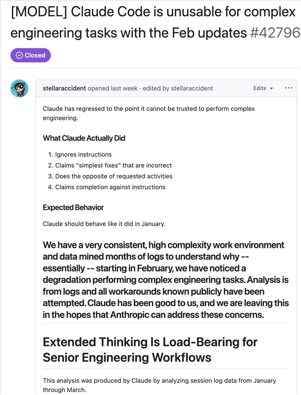Viewport: 301px width, 395px height.
Task: Click "Claims completion against instructions" item
Action: (110, 187)
